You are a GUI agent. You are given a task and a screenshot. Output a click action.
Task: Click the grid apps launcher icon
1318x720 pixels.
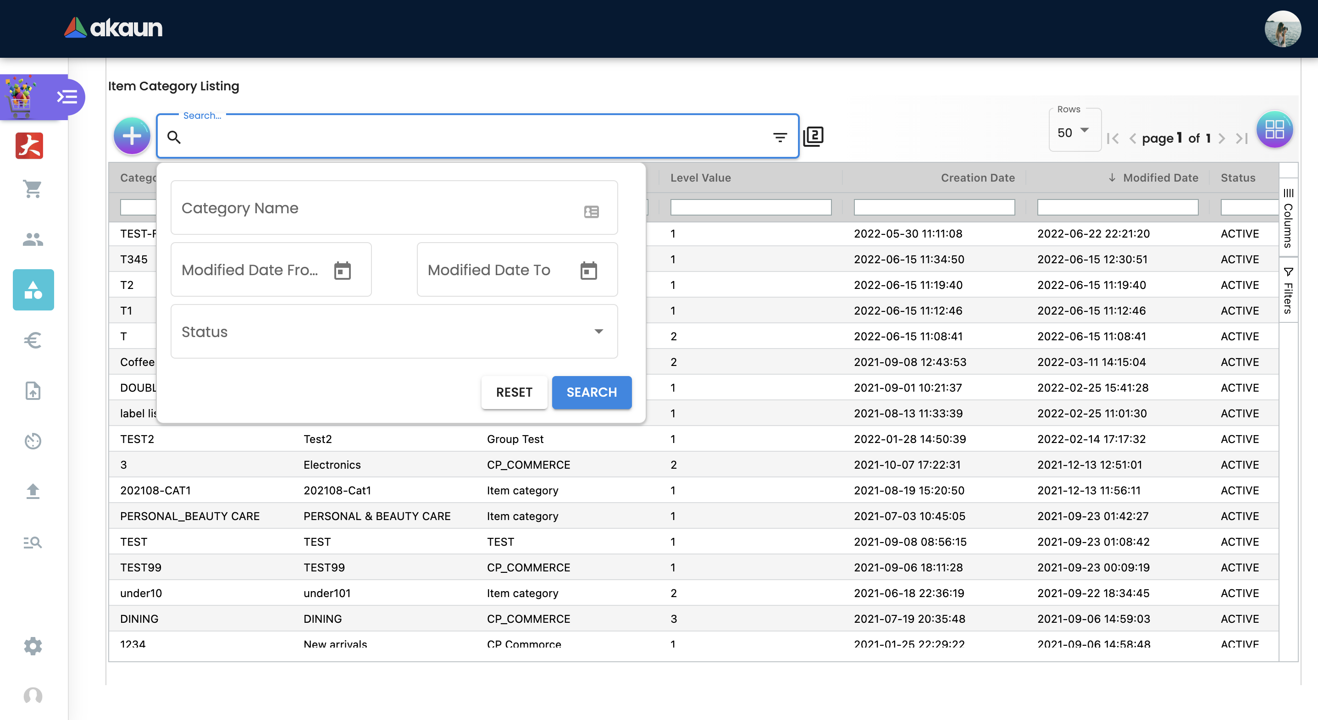tap(1274, 129)
